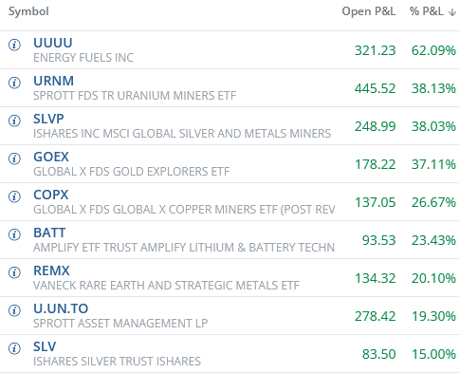Click the COPX ticker symbol
459x373 pixels.
51,195
